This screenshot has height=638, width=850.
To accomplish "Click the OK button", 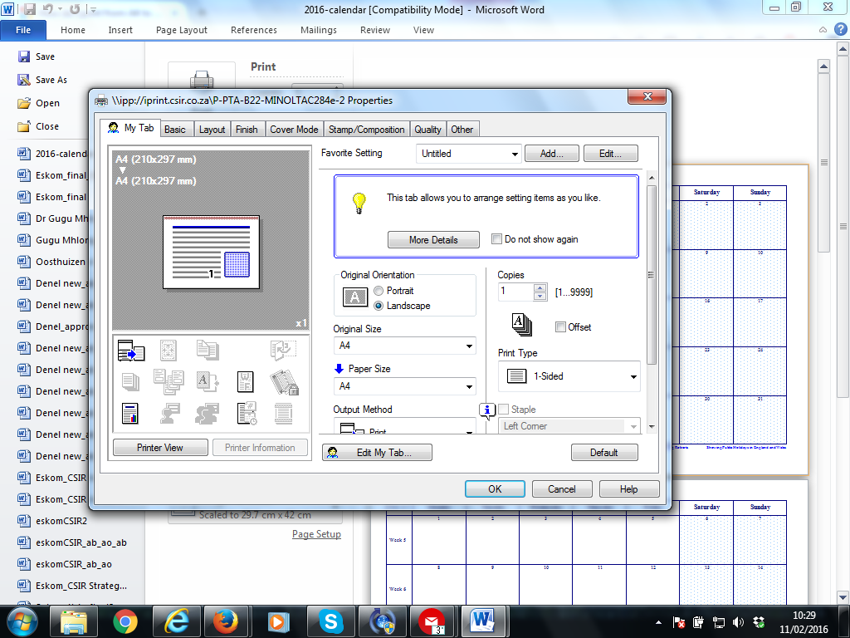I will click(495, 488).
